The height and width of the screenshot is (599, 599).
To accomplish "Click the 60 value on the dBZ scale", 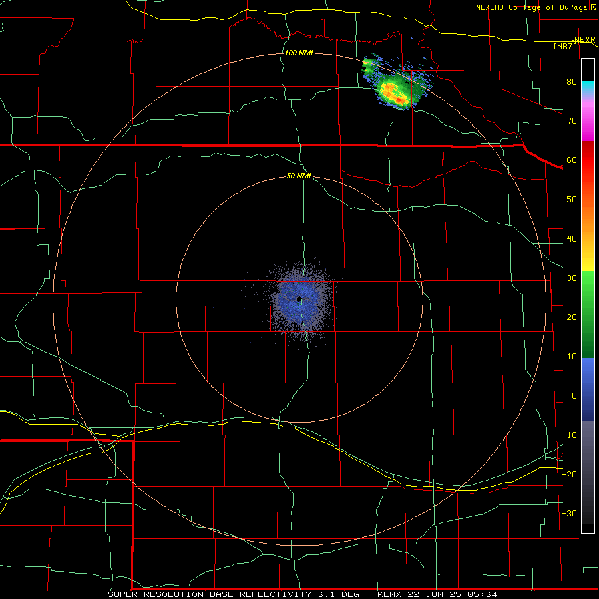I will (572, 160).
